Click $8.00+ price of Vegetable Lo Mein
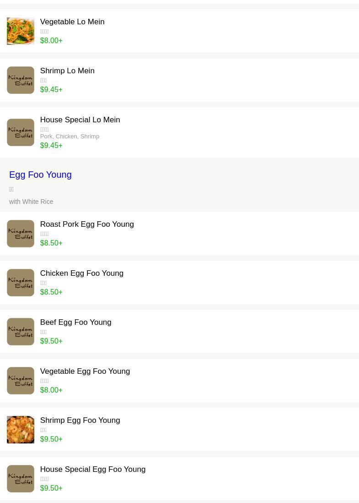Image resolution: width=359 pixels, height=503 pixels. click(x=51, y=40)
